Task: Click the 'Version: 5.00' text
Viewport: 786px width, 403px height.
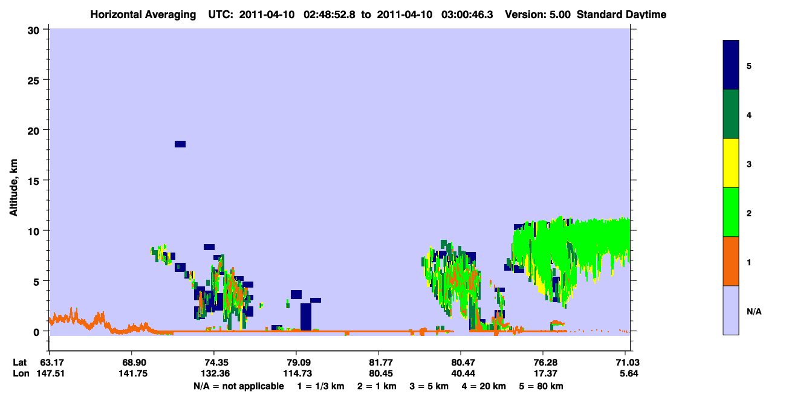Action: pos(538,15)
